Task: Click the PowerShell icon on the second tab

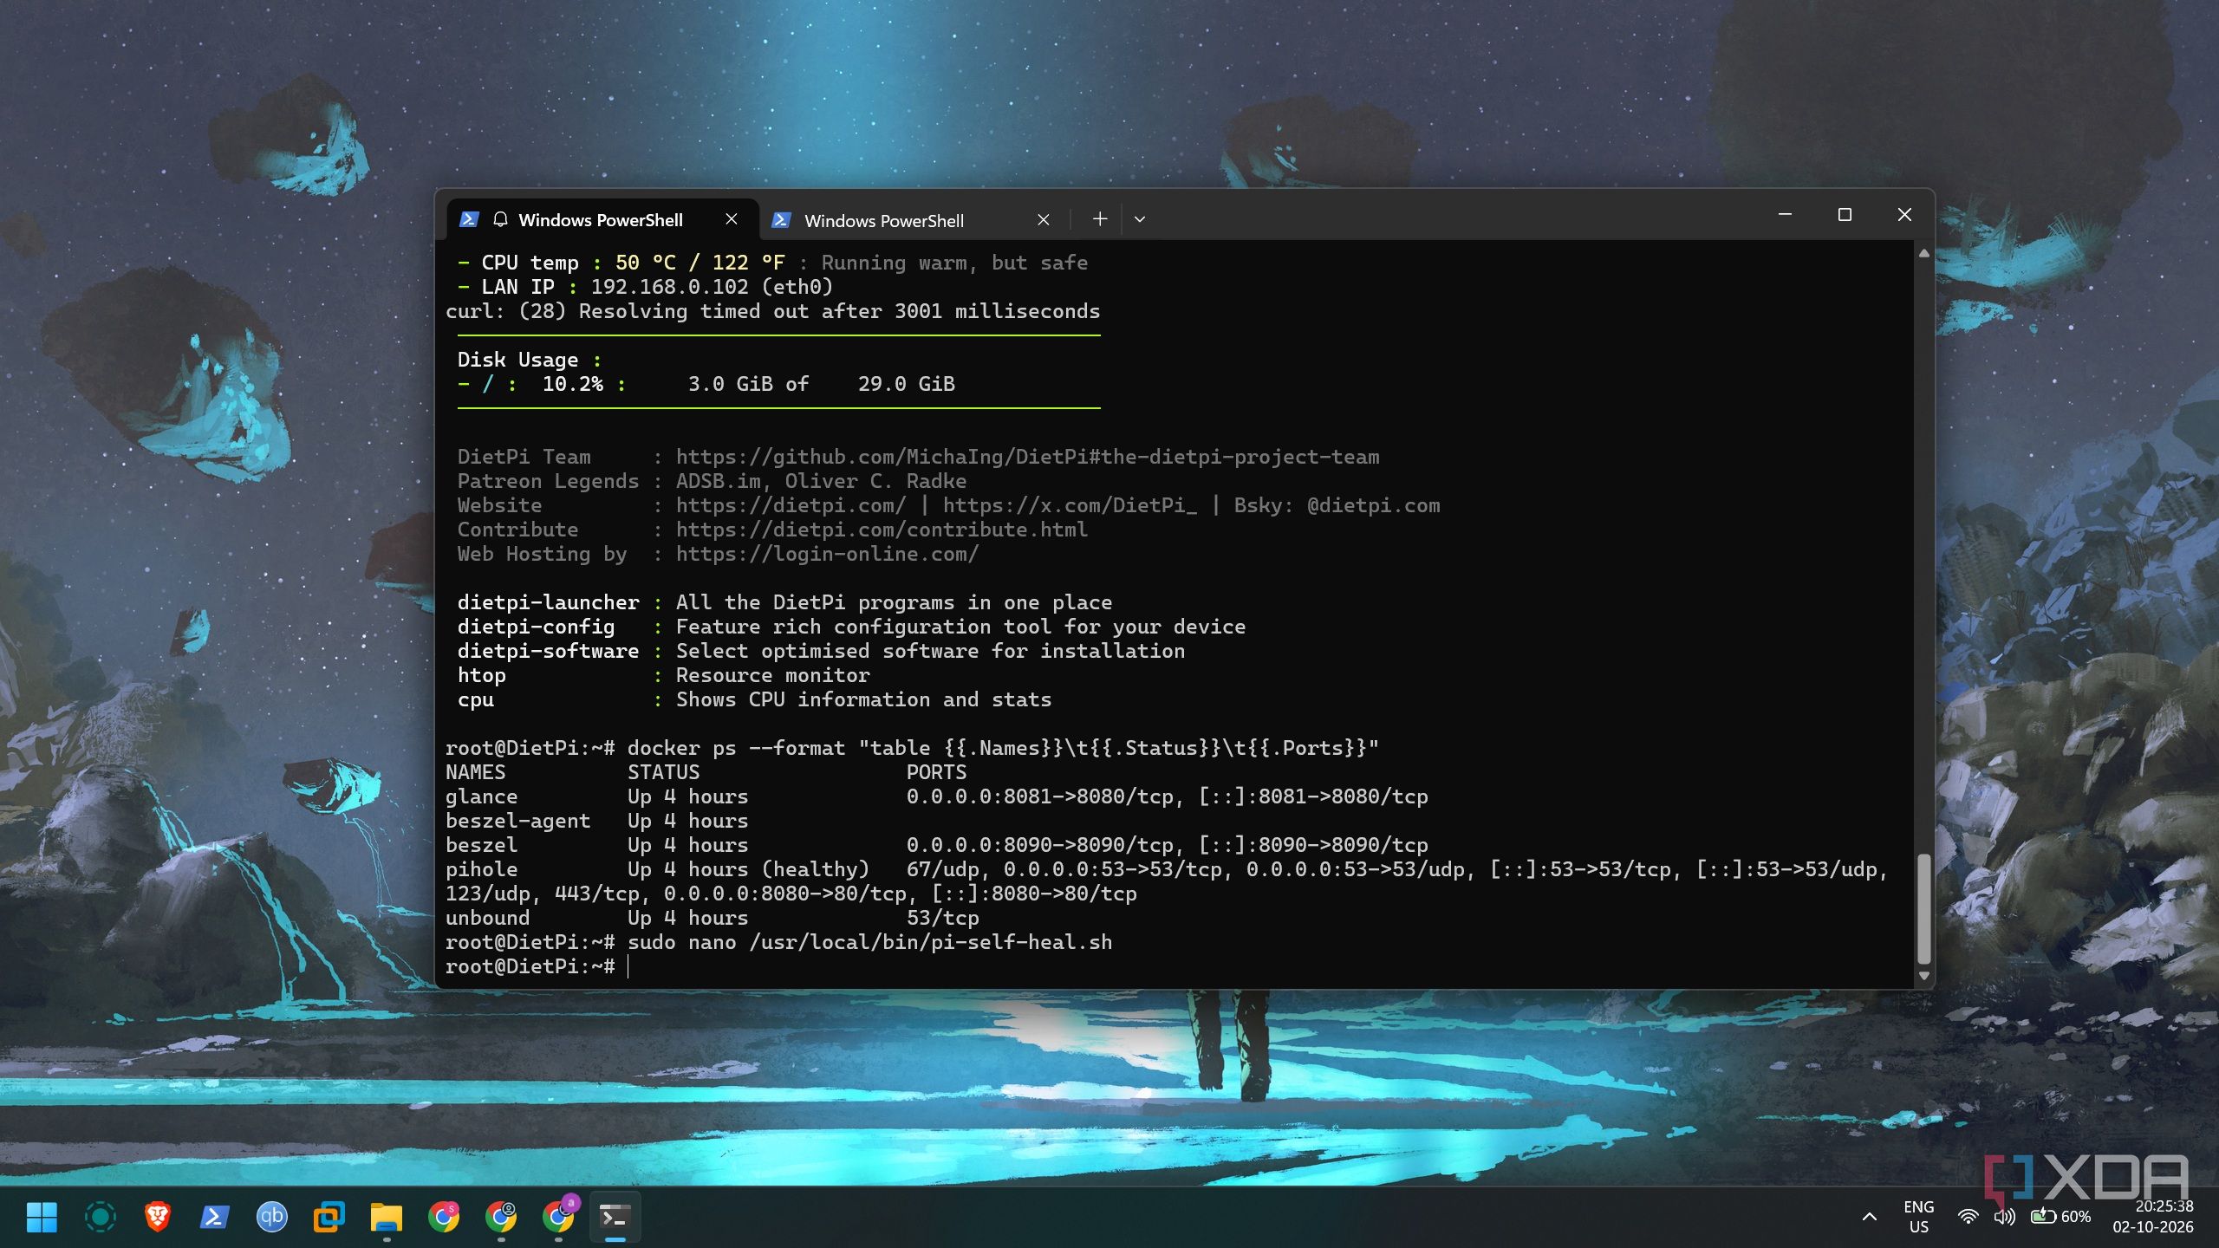Action: [781, 220]
